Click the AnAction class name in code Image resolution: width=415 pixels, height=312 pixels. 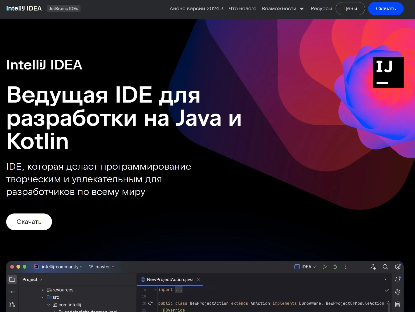click(260, 303)
